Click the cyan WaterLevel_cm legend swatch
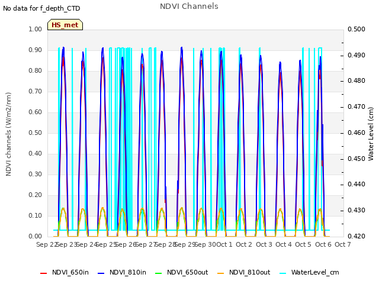 point(282,273)
